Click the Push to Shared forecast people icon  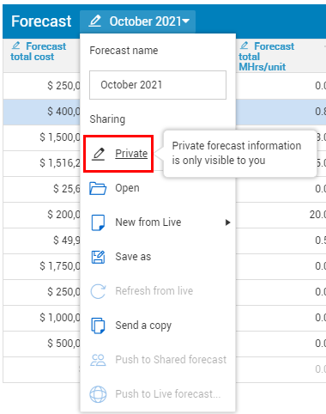98,360
